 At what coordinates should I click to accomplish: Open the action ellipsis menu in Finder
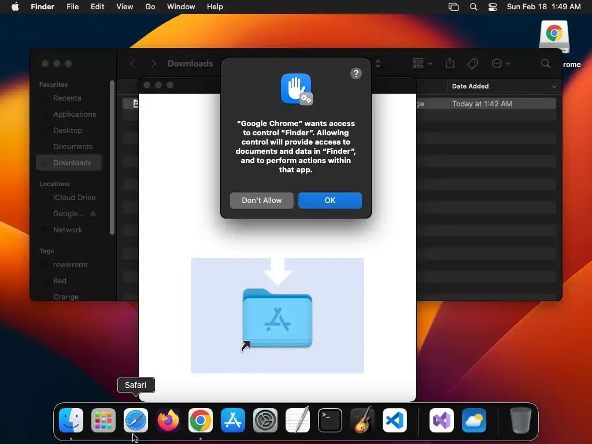(x=501, y=64)
